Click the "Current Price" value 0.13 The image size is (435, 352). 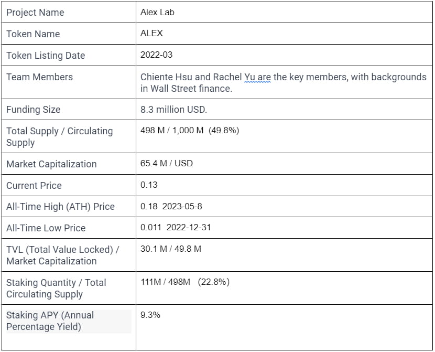coord(149,185)
